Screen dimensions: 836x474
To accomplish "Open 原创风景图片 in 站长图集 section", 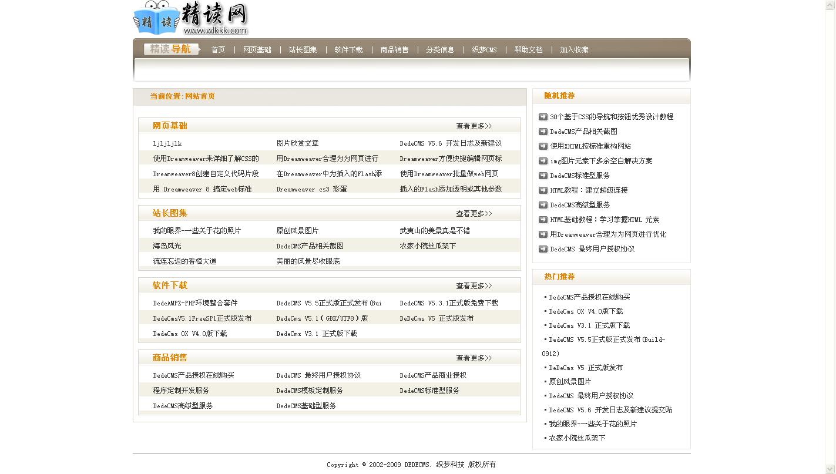I will (x=298, y=231).
